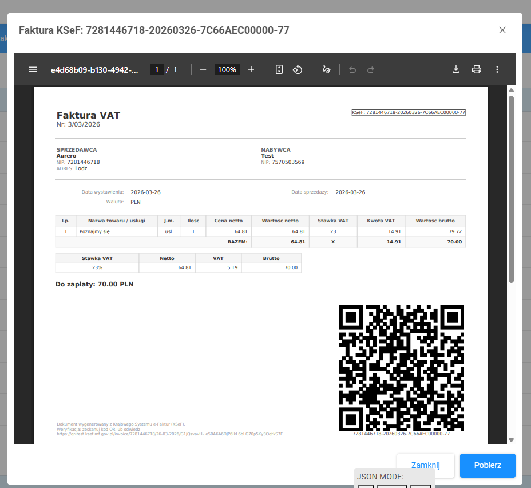
Task: Click the PDF scrollbar down arrow
Action: (x=512, y=440)
